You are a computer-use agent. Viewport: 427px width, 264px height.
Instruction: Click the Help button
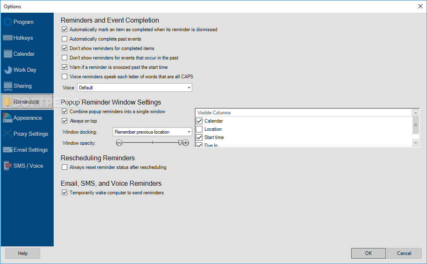(23, 253)
